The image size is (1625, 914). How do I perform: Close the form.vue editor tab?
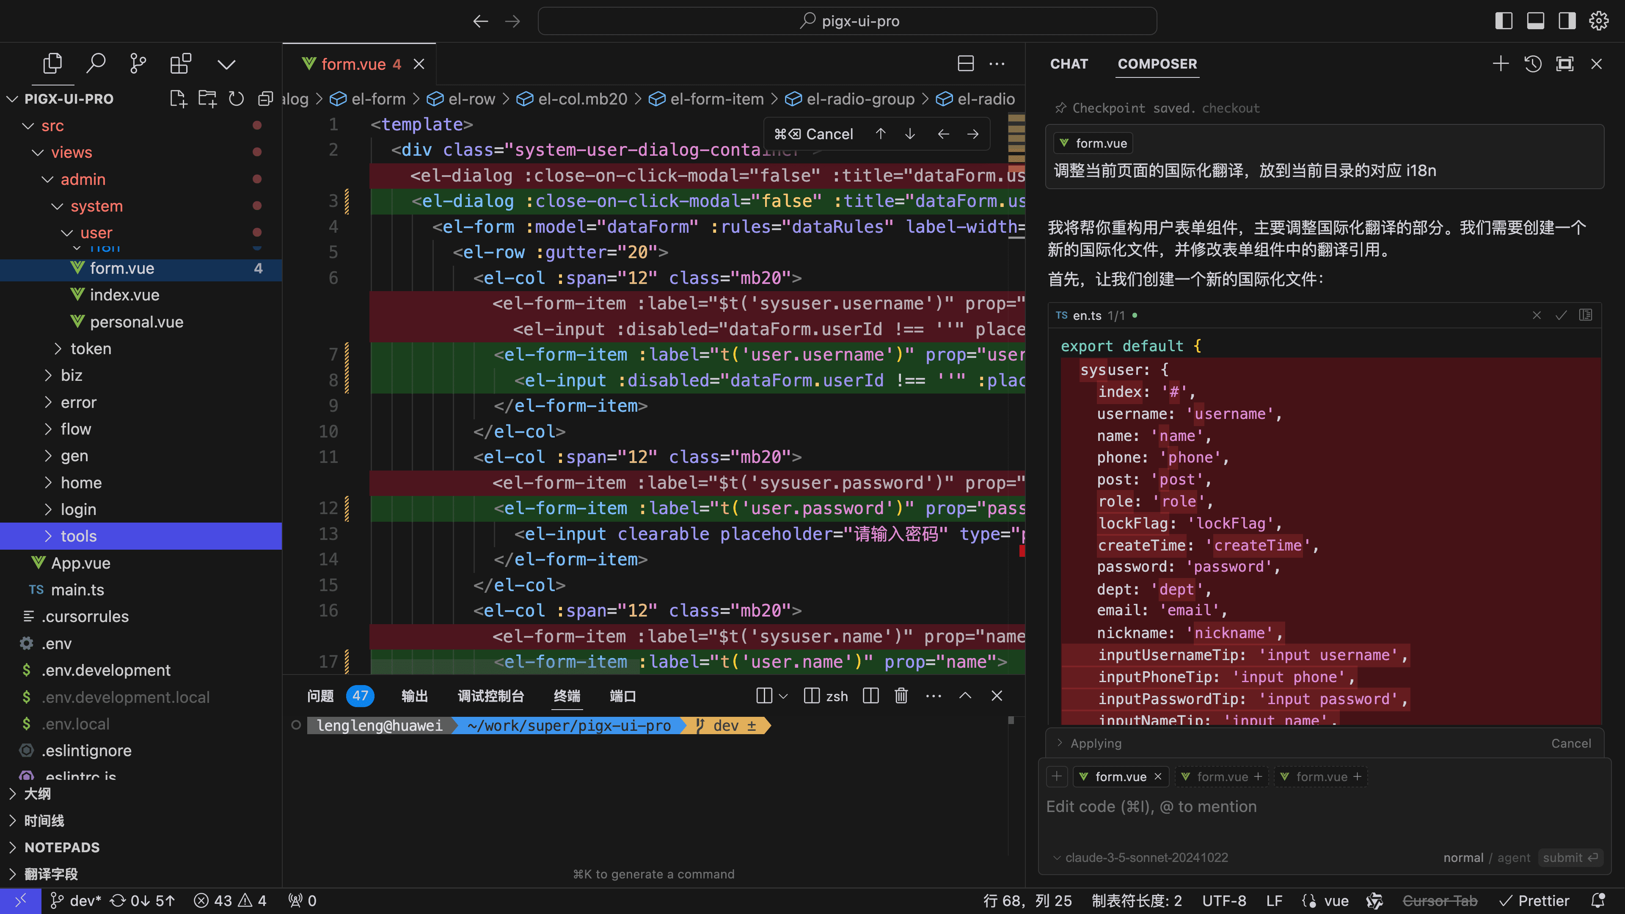(x=419, y=64)
